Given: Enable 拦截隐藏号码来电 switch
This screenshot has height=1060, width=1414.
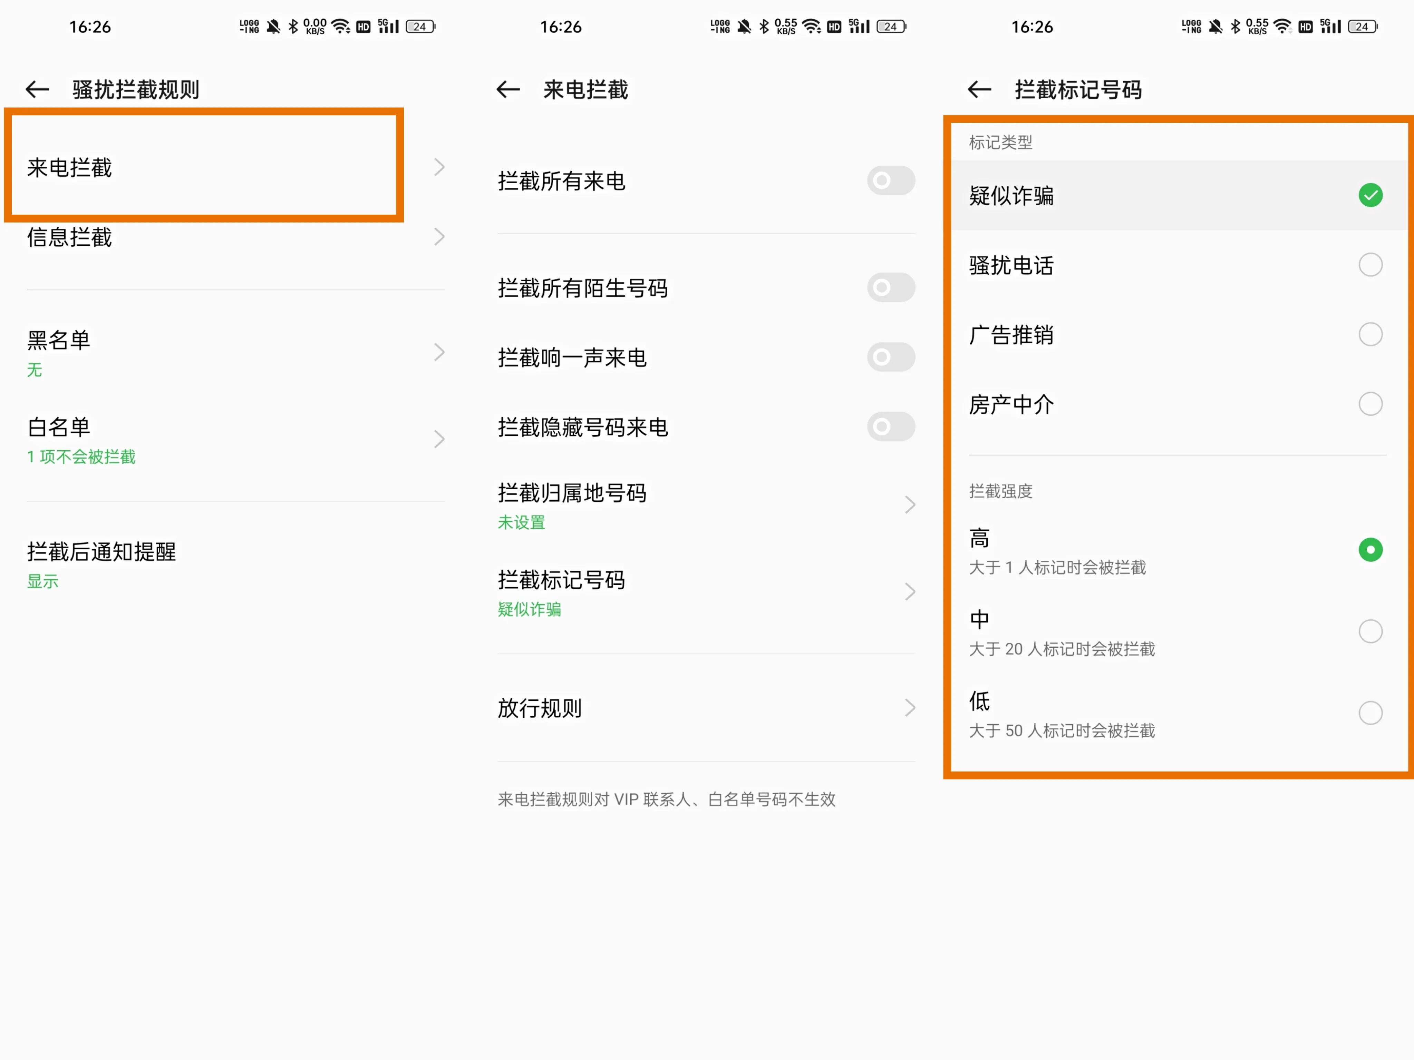Looking at the screenshot, I should (x=891, y=427).
